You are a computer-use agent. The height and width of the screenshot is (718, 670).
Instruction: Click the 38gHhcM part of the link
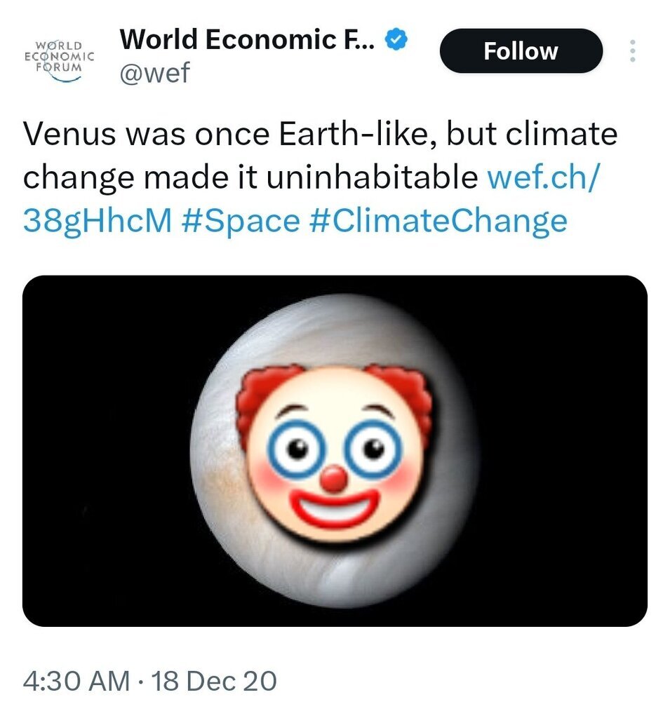97,221
